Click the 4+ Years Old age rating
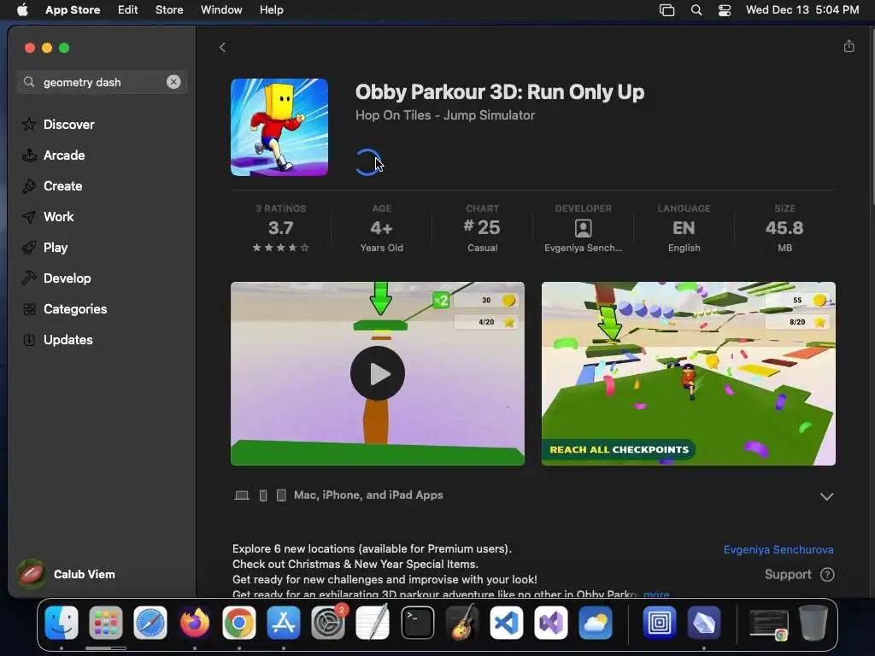875x656 pixels. pos(381,227)
